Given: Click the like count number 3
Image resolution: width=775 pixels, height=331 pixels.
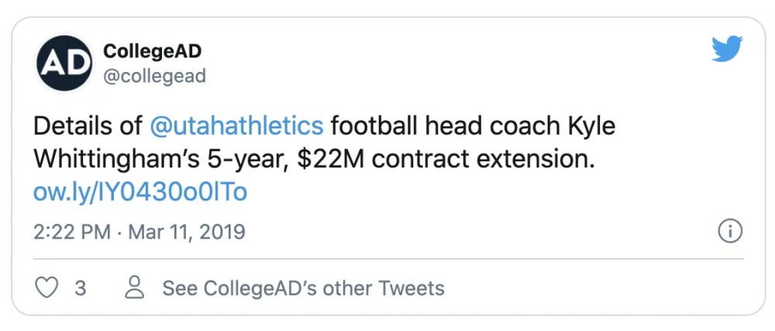Looking at the screenshot, I should tap(80, 288).
